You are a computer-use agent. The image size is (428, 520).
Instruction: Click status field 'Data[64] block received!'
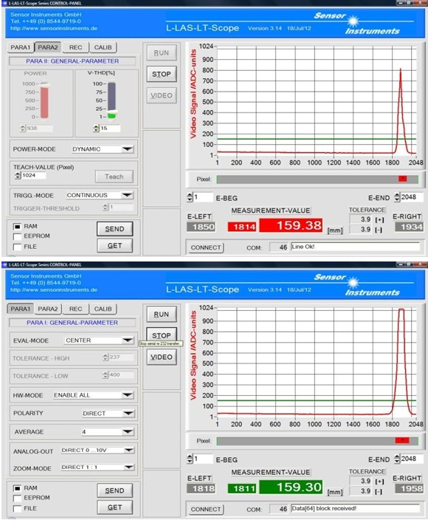(x=356, y=508)
